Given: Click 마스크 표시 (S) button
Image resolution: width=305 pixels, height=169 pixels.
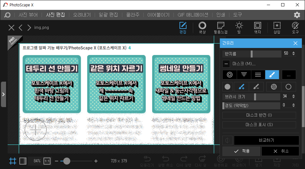Looking at the screenshot, I should click(259, 125).
